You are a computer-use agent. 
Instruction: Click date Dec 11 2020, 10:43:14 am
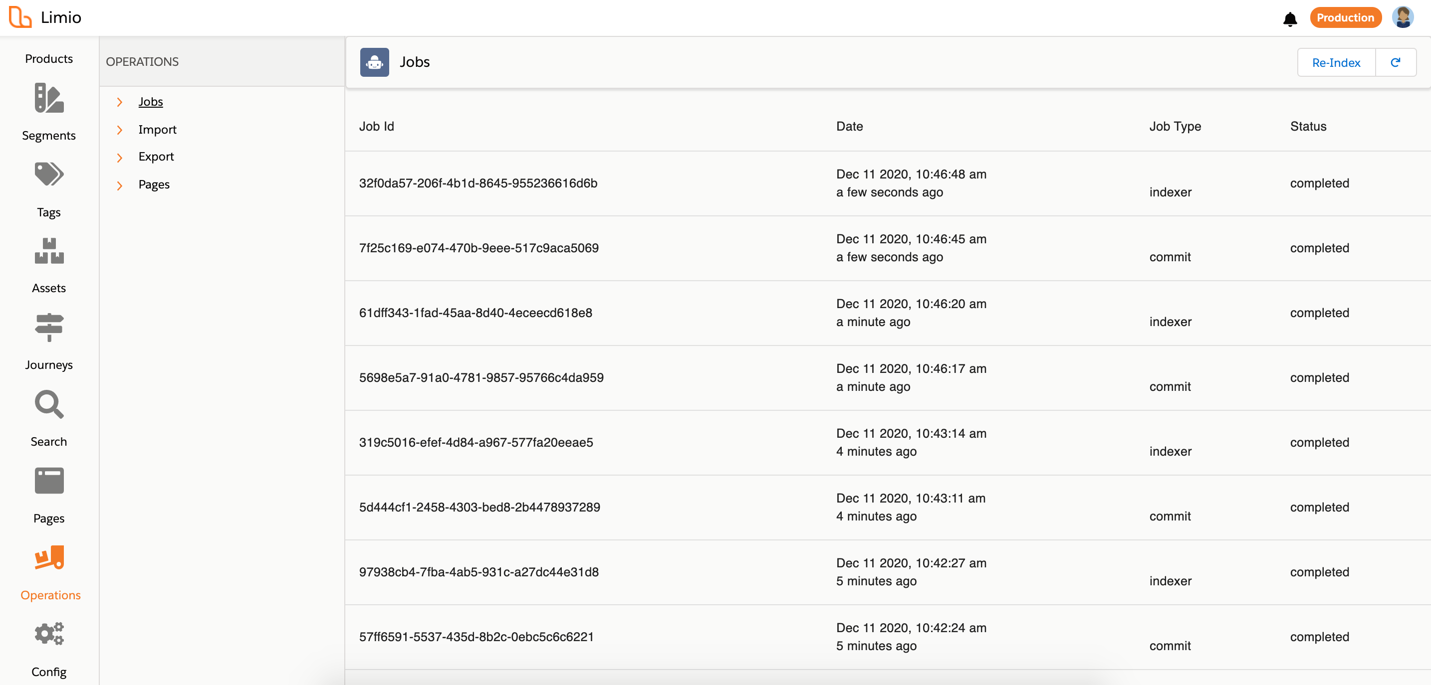[x=911, y=433]
